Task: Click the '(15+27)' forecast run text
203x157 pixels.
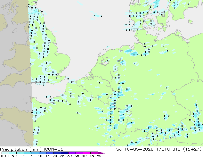Action: [192, 149]
